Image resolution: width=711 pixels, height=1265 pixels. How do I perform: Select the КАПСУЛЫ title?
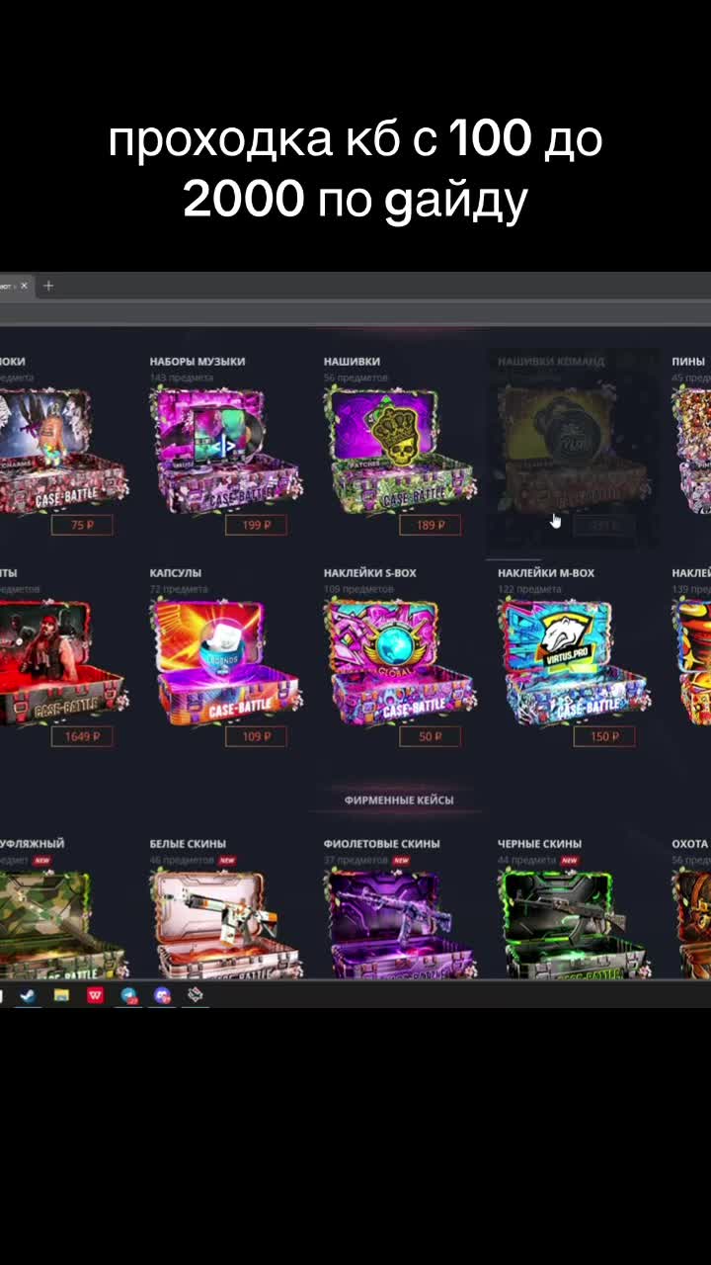pos(176,573)
